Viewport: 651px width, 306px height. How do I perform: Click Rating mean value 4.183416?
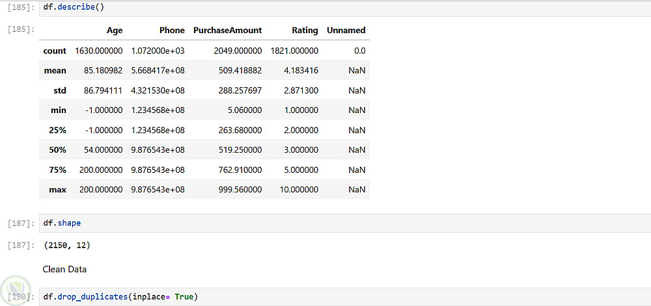point(301,71)
